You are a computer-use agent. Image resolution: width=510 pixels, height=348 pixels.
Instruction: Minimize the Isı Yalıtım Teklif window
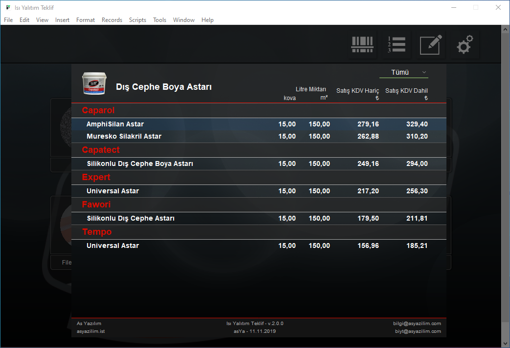[454, 7]
